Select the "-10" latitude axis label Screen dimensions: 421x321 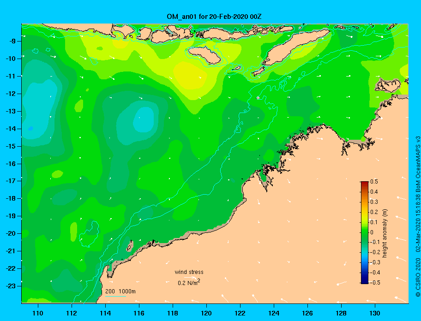pyautogui.click(x=10, y=59)
